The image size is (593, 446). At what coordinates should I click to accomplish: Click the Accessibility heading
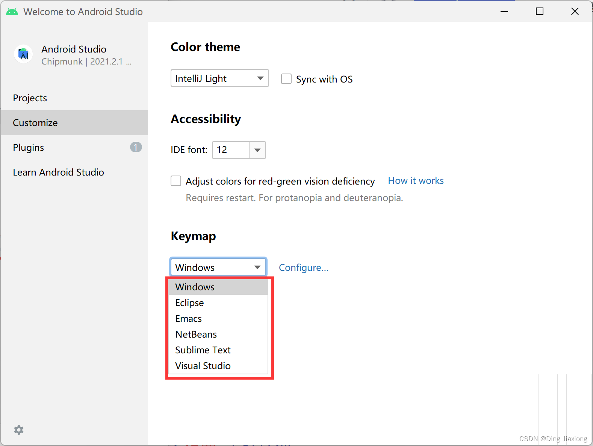click(x=206, y=119)
